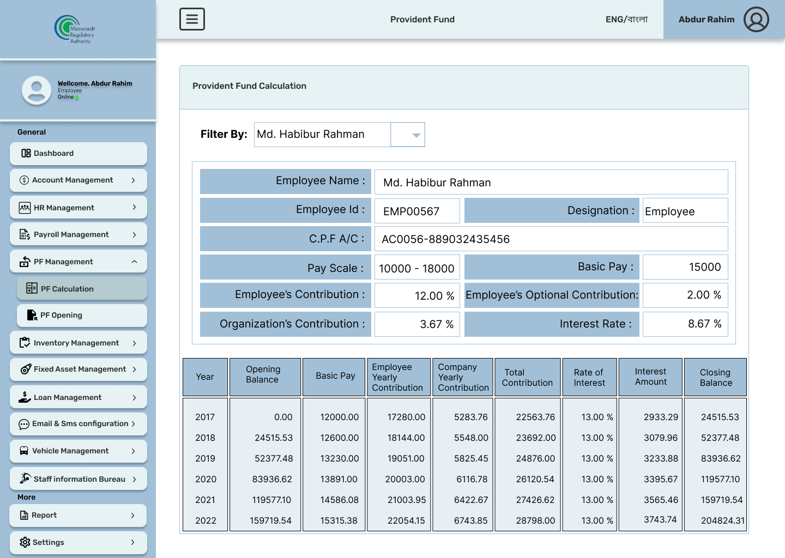The height and width of the screenshot is (558, 785).
Task: Click the Employee Id field EMP00567
Action: click(417, 210)
